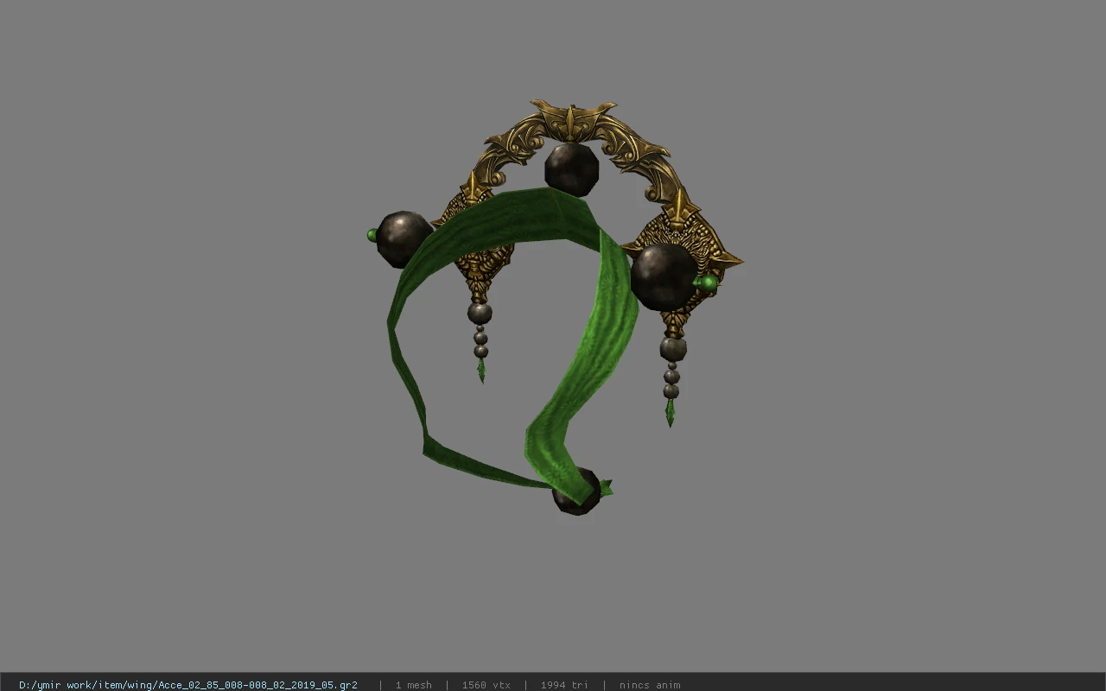Screen dimensions: 1106x691
Task: Click the 3D ornament model in the viewport
Action: (x=554, y=307)
